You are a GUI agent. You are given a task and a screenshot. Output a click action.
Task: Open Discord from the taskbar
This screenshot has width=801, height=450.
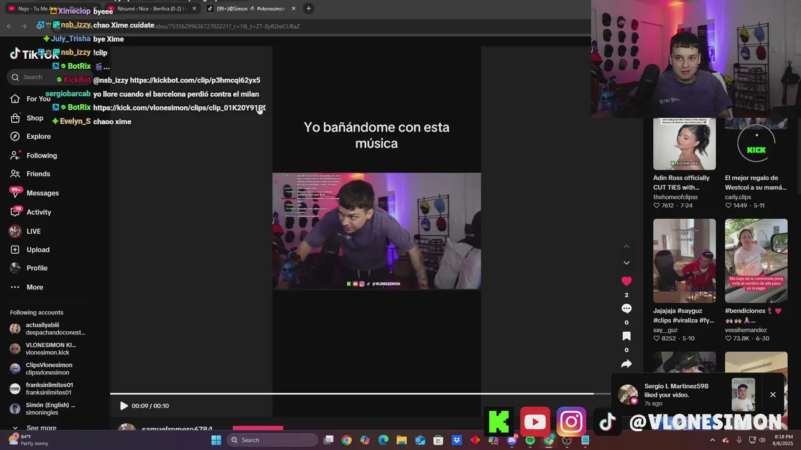pos(512,440)
